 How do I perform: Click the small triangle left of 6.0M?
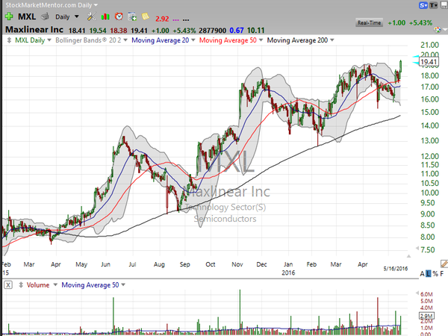pyautogui.click(x=417, y=293)
